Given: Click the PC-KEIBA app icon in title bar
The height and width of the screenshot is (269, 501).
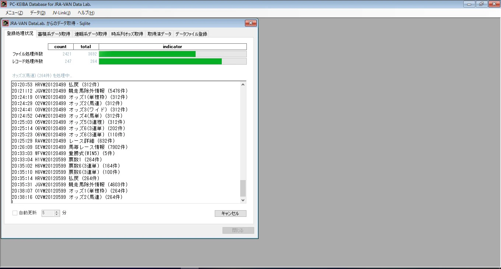Looking at the screenshot, I should click(4, 4).
